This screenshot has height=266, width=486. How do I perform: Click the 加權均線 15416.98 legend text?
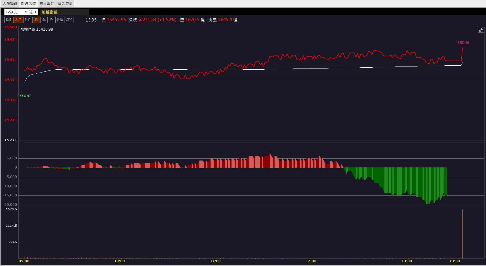click(x=37, y=29)
